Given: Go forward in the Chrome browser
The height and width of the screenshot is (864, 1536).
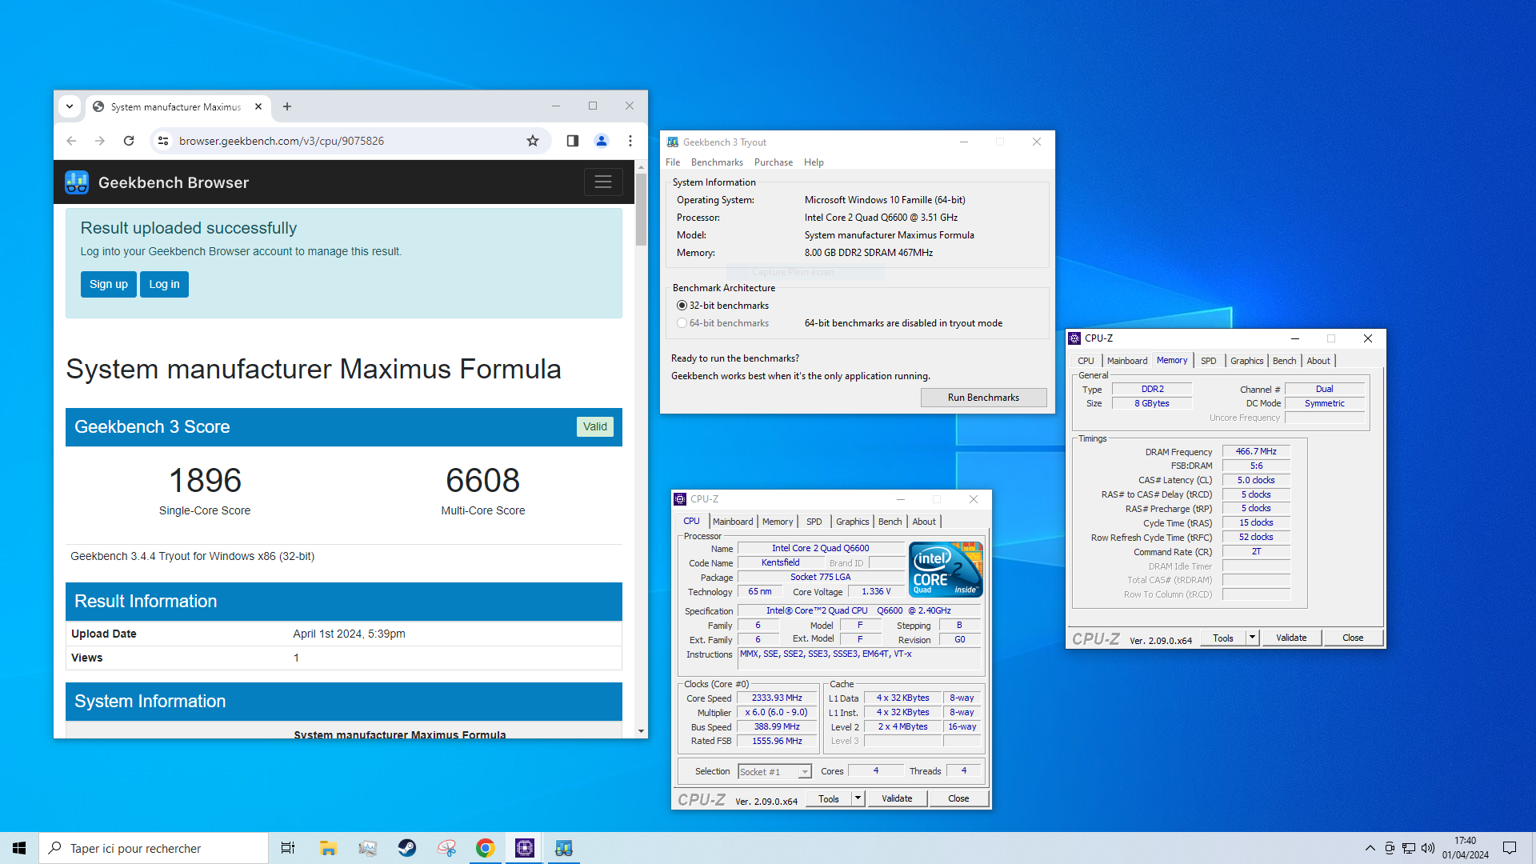Looking at the screenshot, I should pos(100,141).
